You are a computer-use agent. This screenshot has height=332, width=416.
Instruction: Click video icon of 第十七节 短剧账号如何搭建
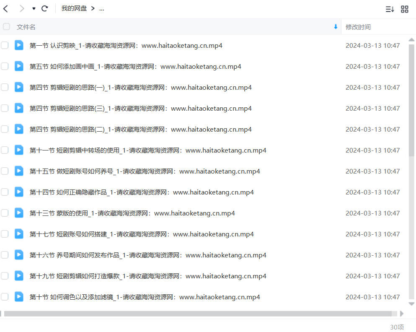(19, 234)
